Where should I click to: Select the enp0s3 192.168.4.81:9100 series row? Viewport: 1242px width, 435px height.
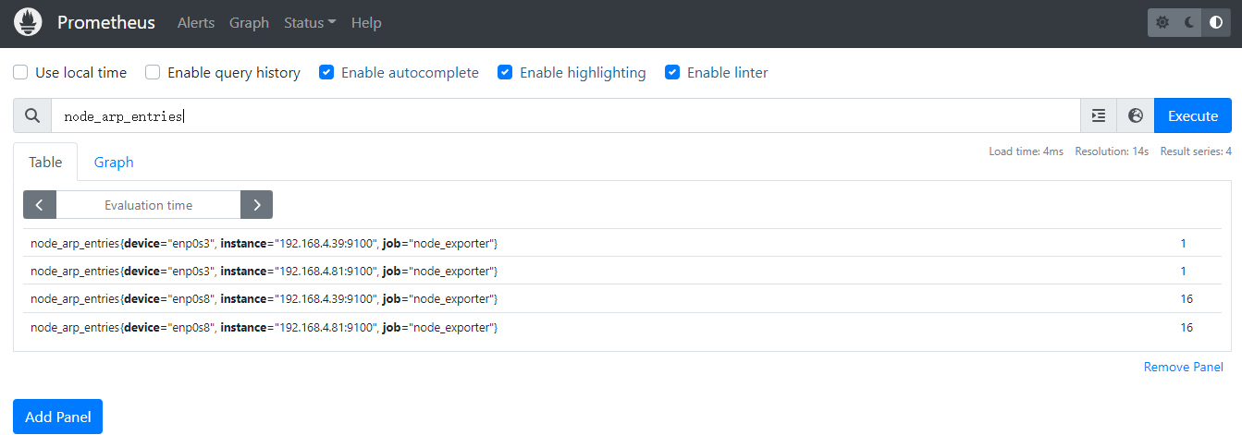[x=621, y=271]
